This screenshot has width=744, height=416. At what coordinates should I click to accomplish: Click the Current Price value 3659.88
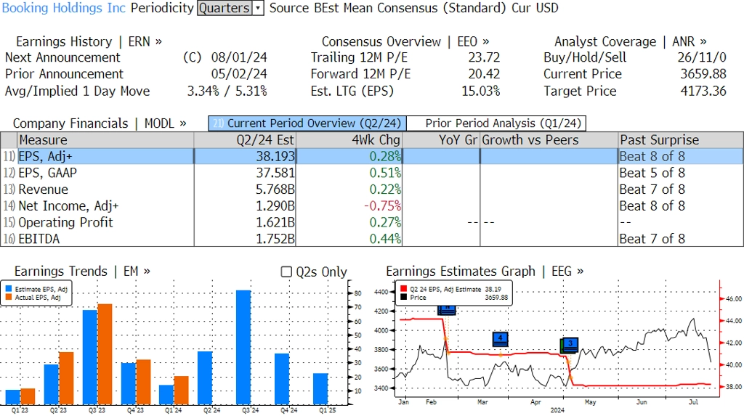point(703,74)
